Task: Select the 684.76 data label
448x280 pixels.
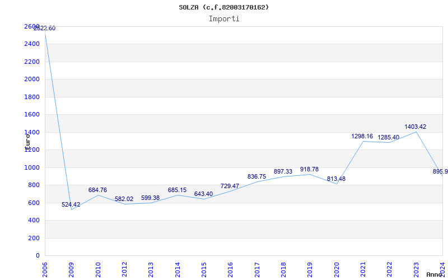Action: 97,190
